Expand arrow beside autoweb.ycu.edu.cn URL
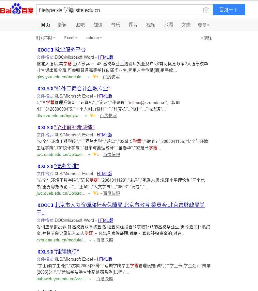 point(90,279)
